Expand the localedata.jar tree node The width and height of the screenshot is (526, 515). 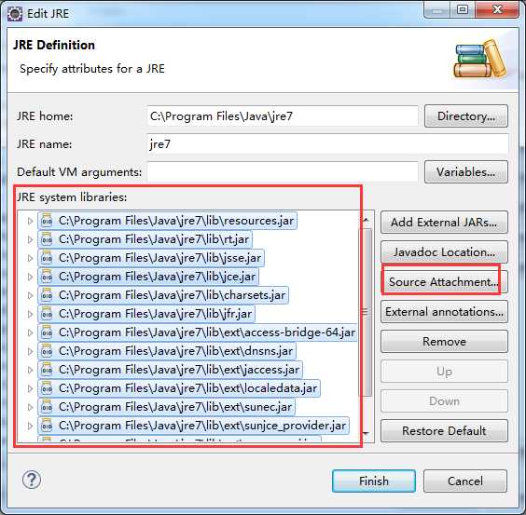30,388
